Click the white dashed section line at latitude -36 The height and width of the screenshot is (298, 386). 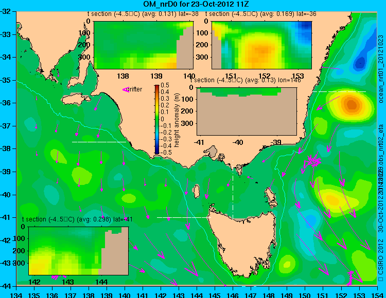pyautogui.click(x=339, y=91)
